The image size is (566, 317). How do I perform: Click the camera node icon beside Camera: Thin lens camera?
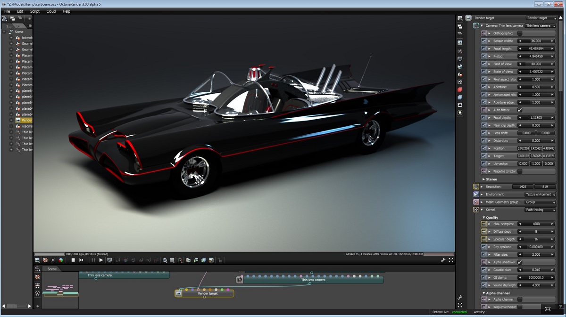(476, 25)
